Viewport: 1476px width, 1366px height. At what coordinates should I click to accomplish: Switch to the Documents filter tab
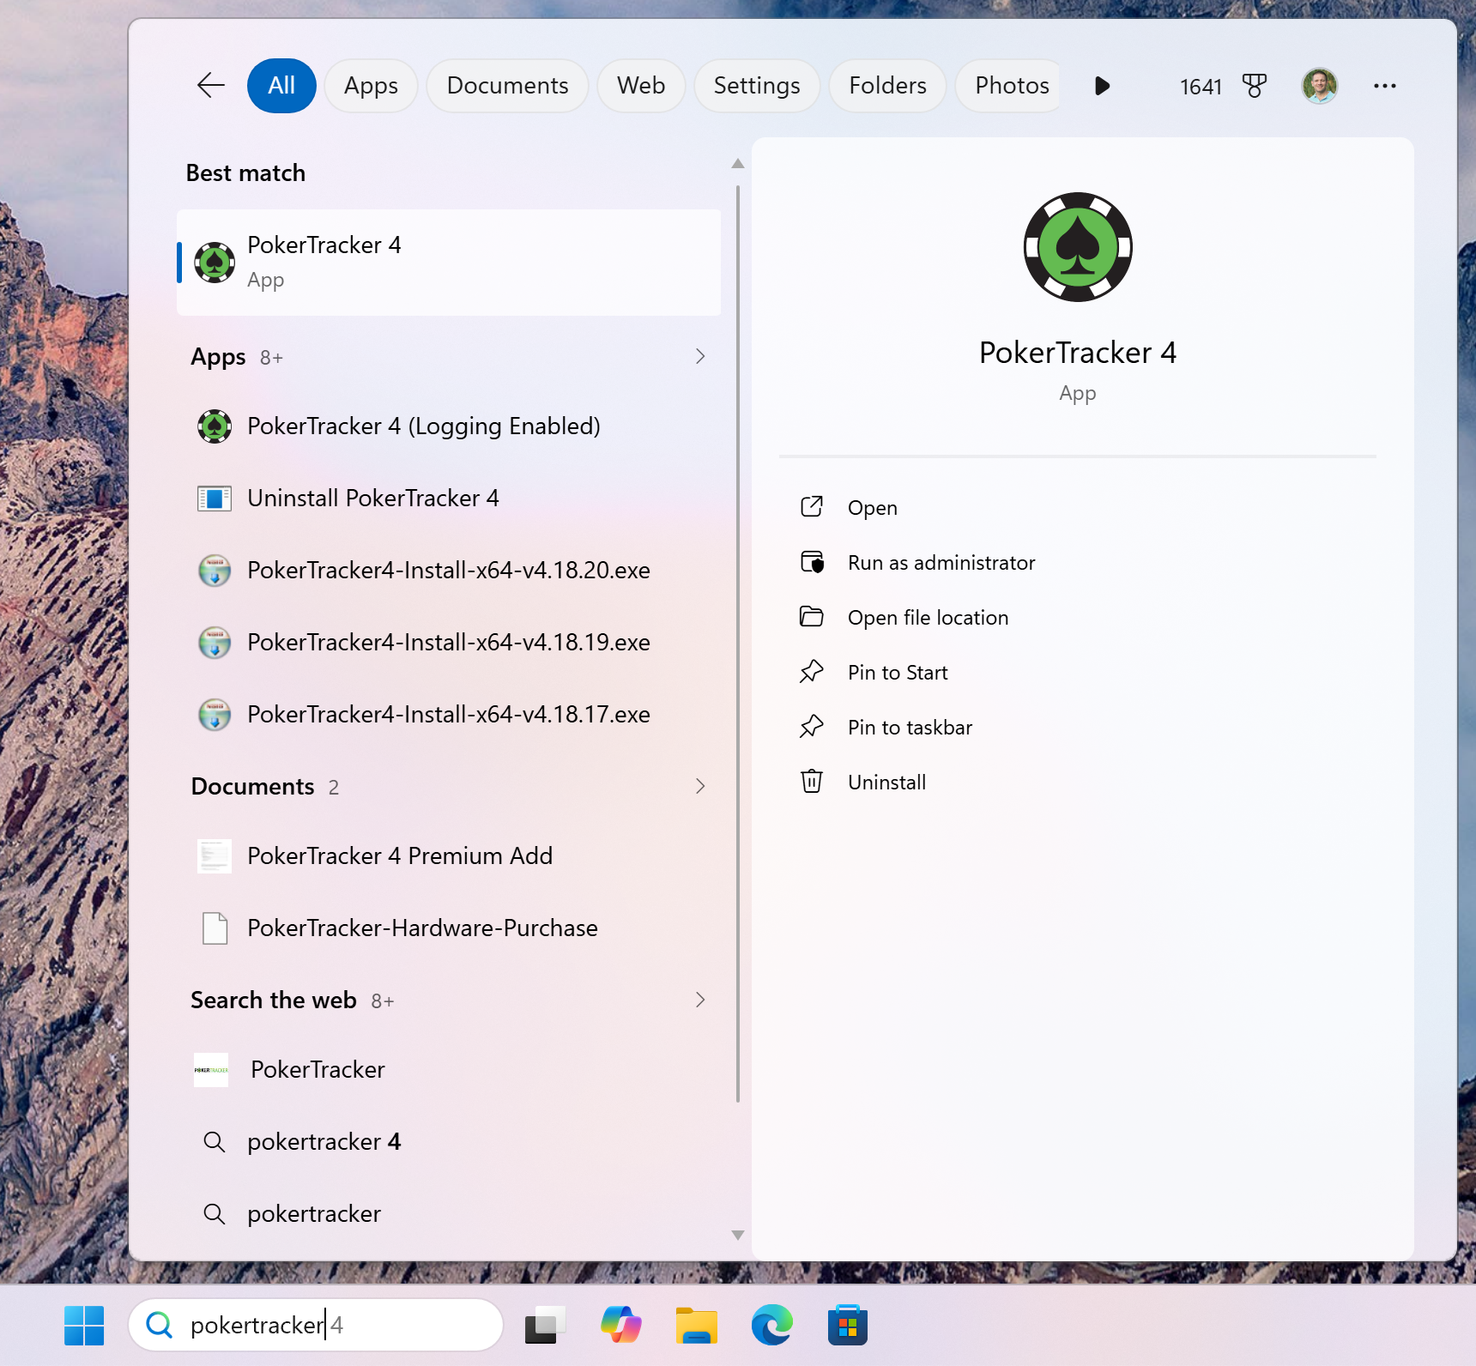(507, 86)
